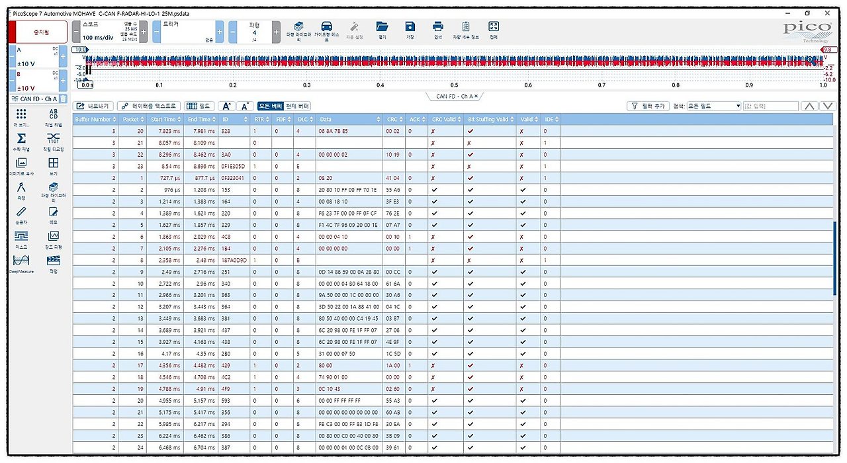Screen dimensions: 847x463
Task: Select the data cell F6 23 7F 00 00 FF 0F CF
Action: (349, 214)
